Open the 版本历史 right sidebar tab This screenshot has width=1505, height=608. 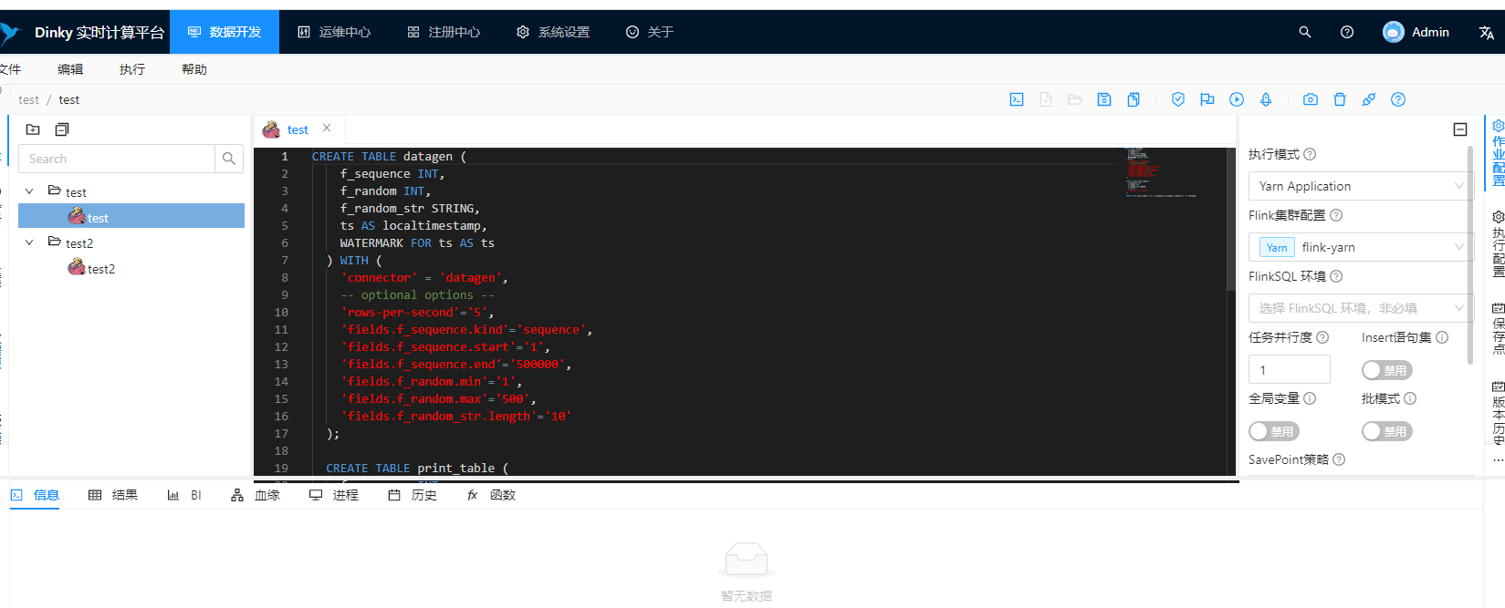click(1498, 412)
